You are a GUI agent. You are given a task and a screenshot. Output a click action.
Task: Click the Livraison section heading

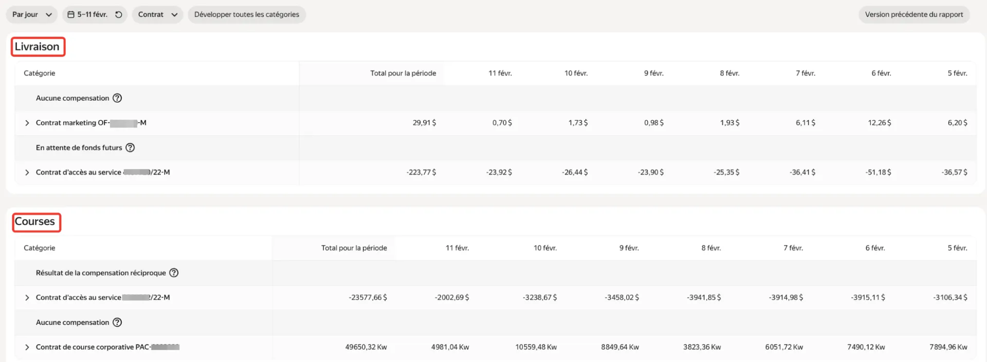[37, 47]
